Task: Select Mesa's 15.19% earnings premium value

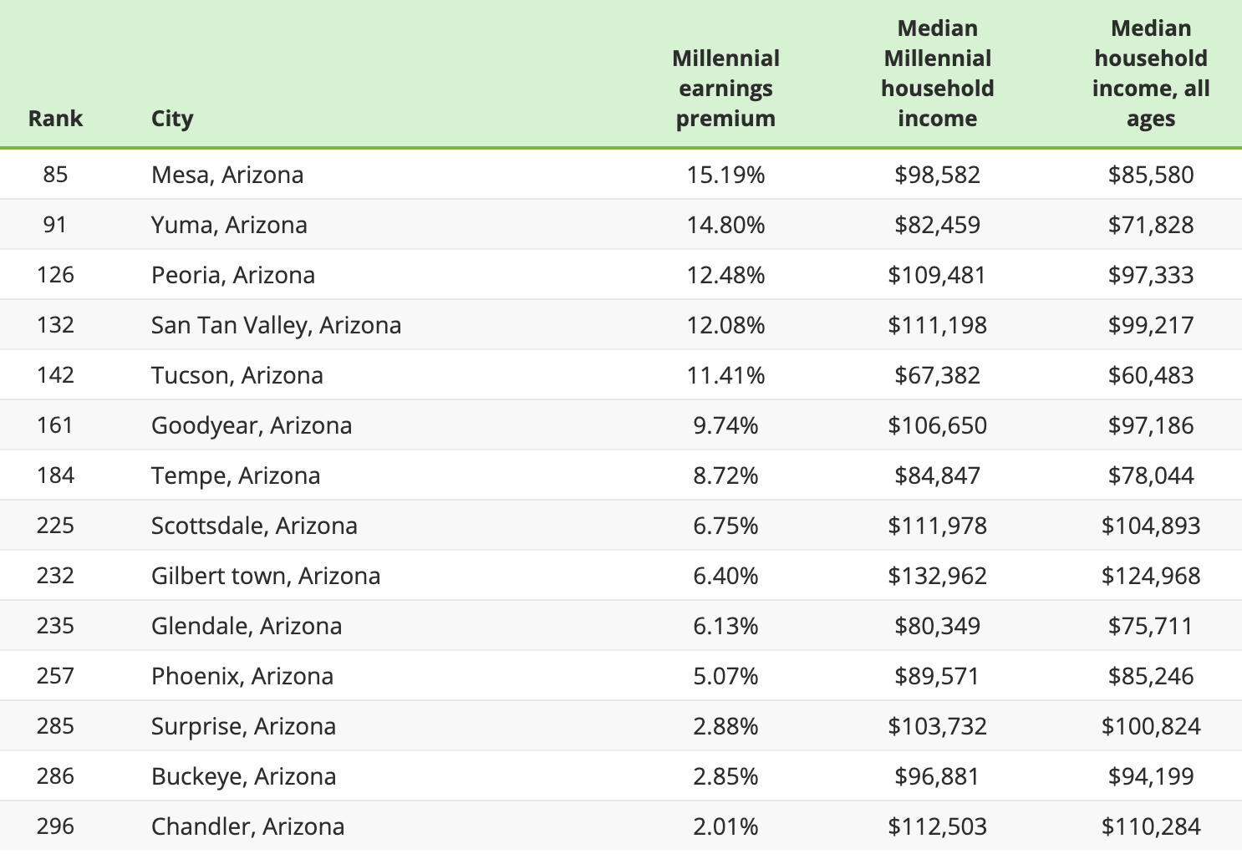Action: pos(725,175)
